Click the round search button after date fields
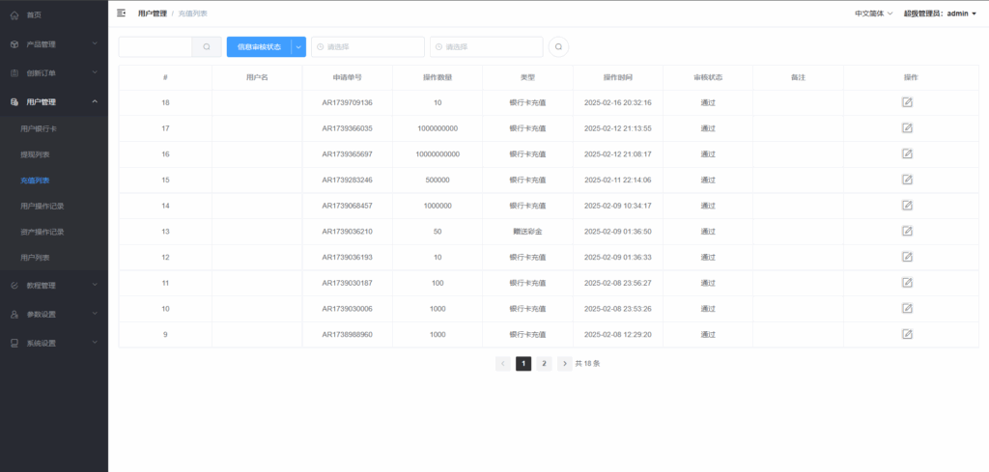The image size is (989, 472). tap(558, 46)
